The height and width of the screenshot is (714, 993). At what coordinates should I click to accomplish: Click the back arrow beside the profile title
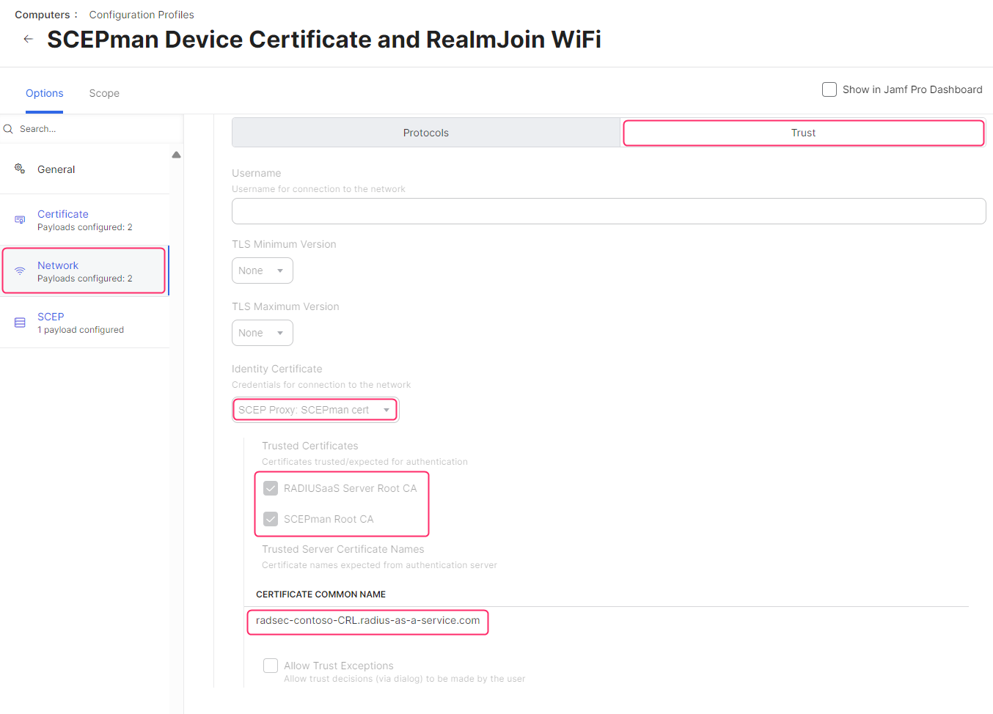(28, 39)
